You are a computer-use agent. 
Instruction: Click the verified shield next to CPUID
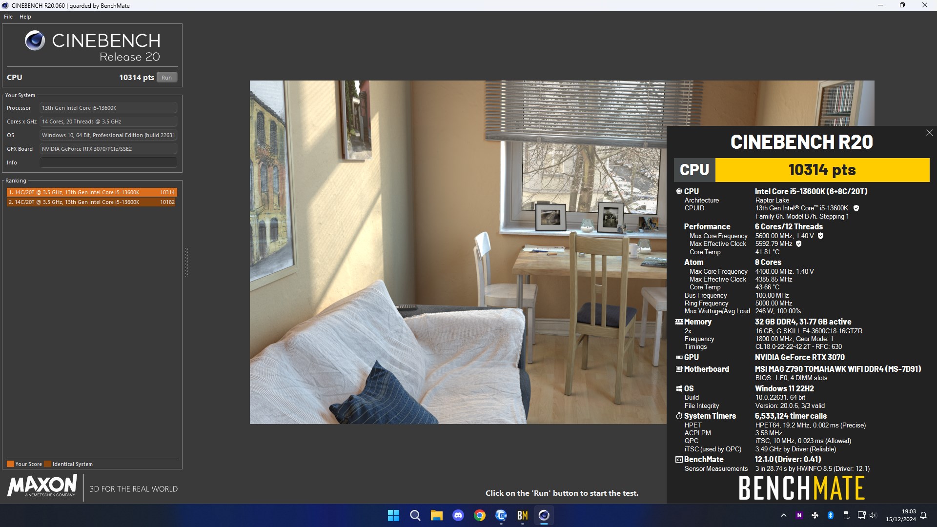click(856, 208)
